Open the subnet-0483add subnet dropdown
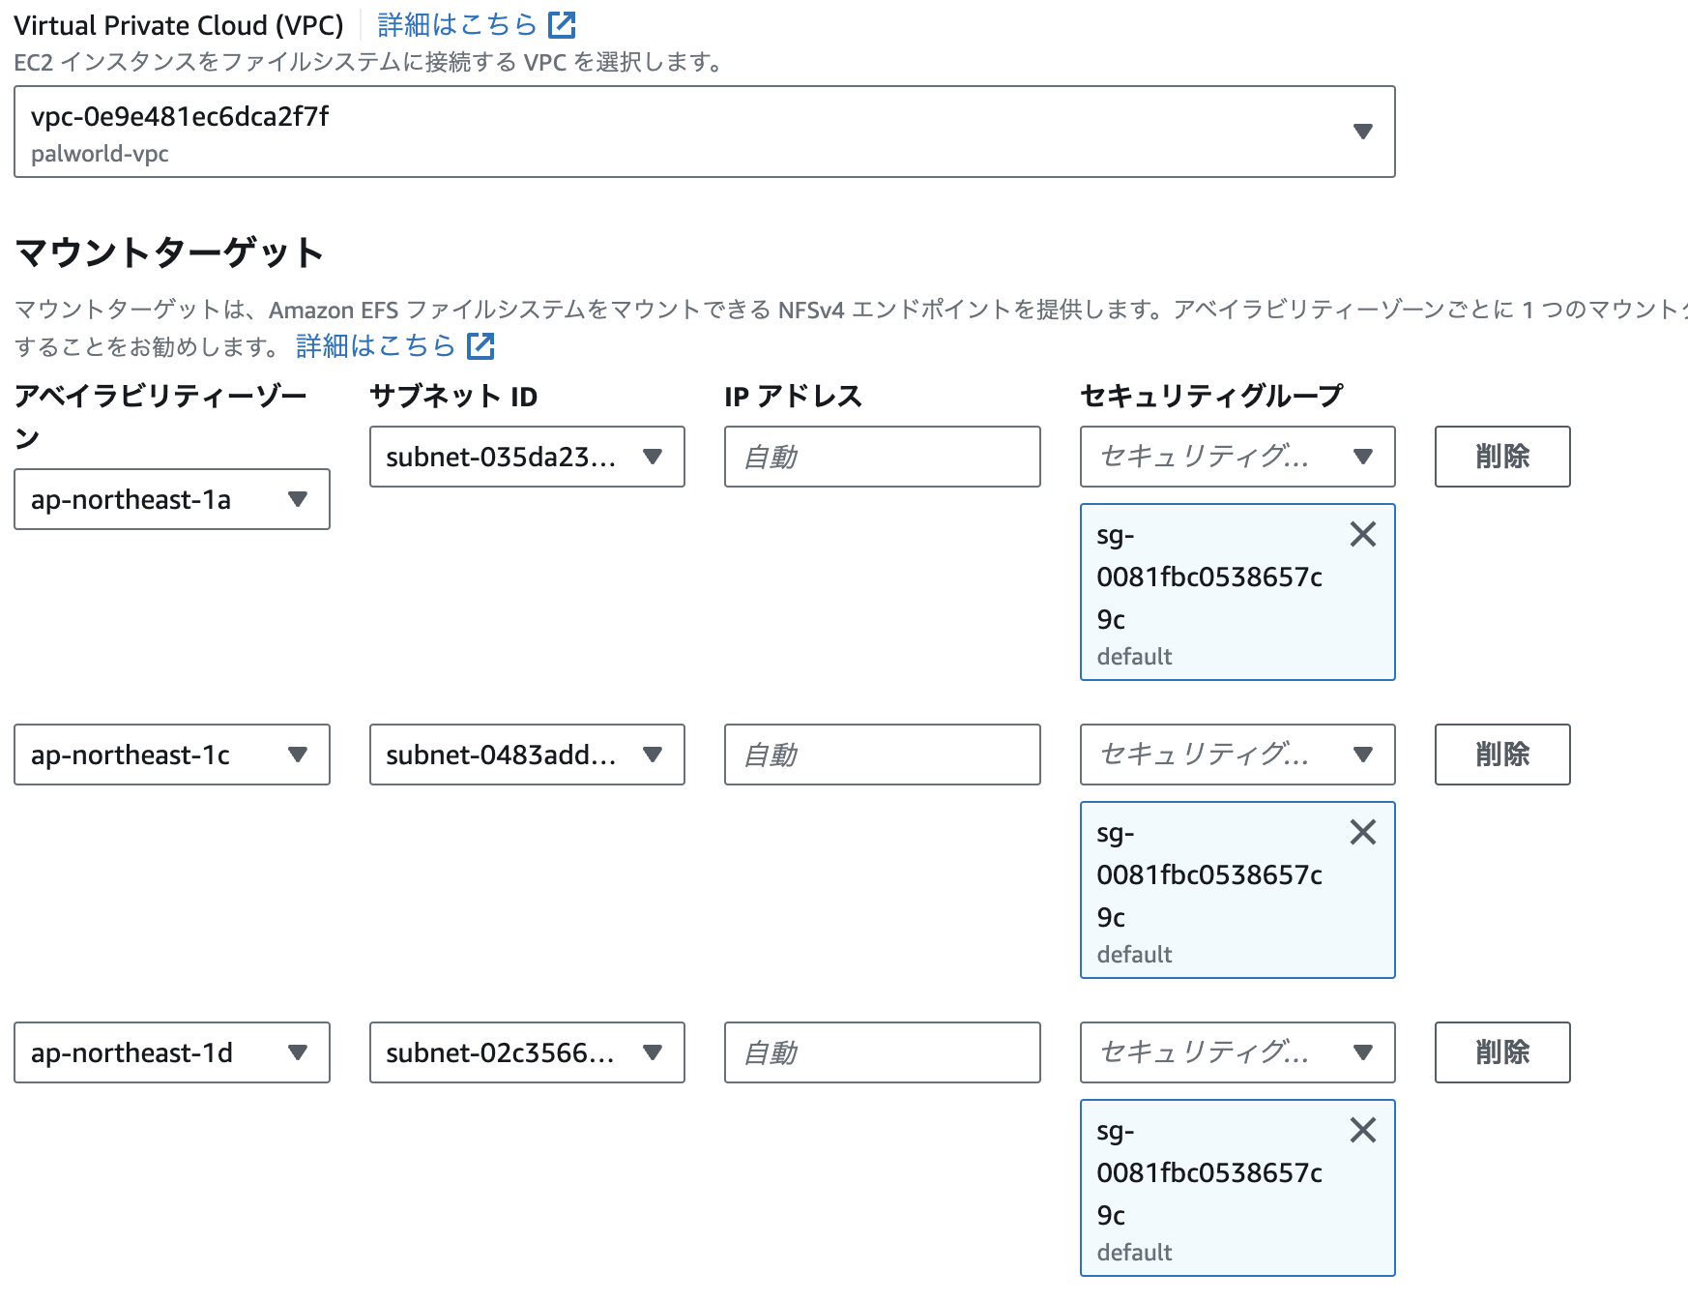 click(526, 755)
